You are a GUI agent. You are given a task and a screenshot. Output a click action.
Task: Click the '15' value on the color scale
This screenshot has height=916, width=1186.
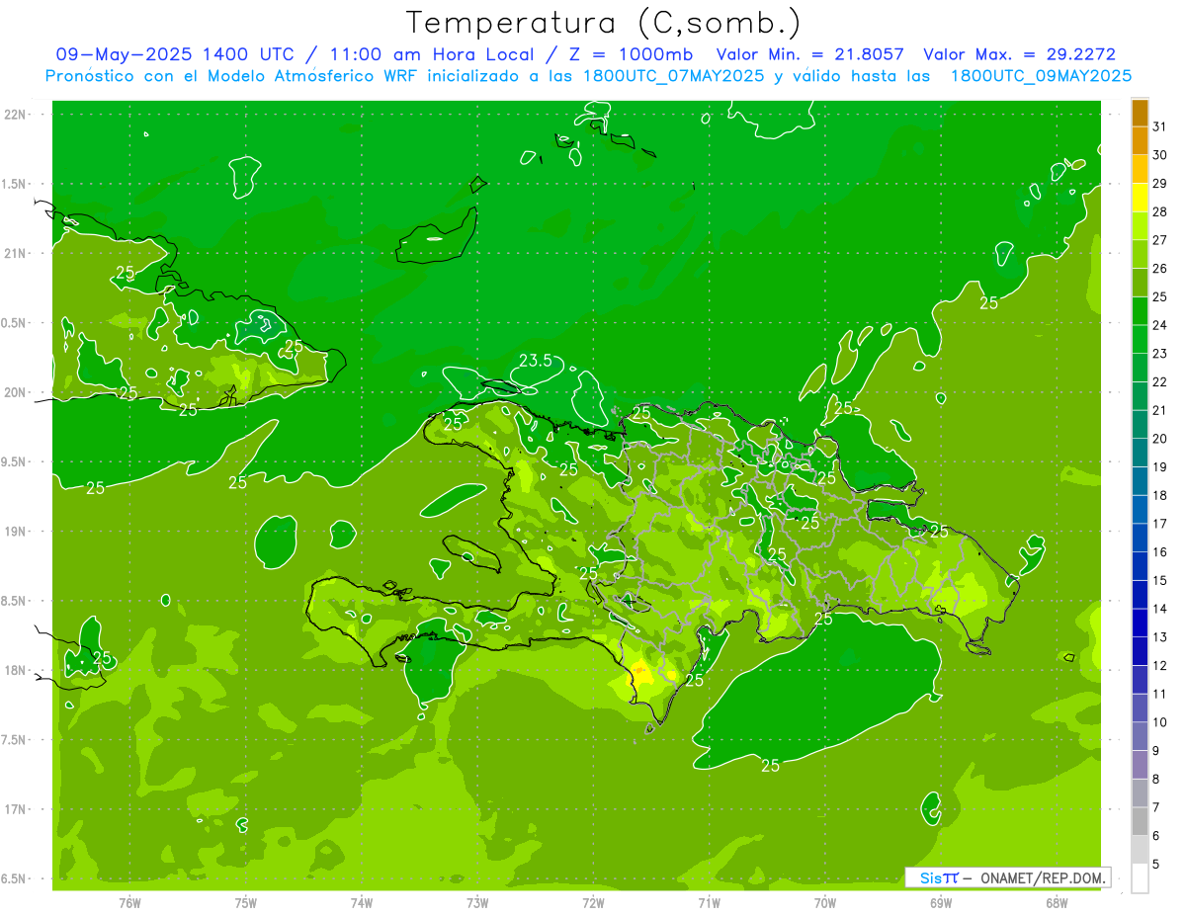click(1159, 580)
